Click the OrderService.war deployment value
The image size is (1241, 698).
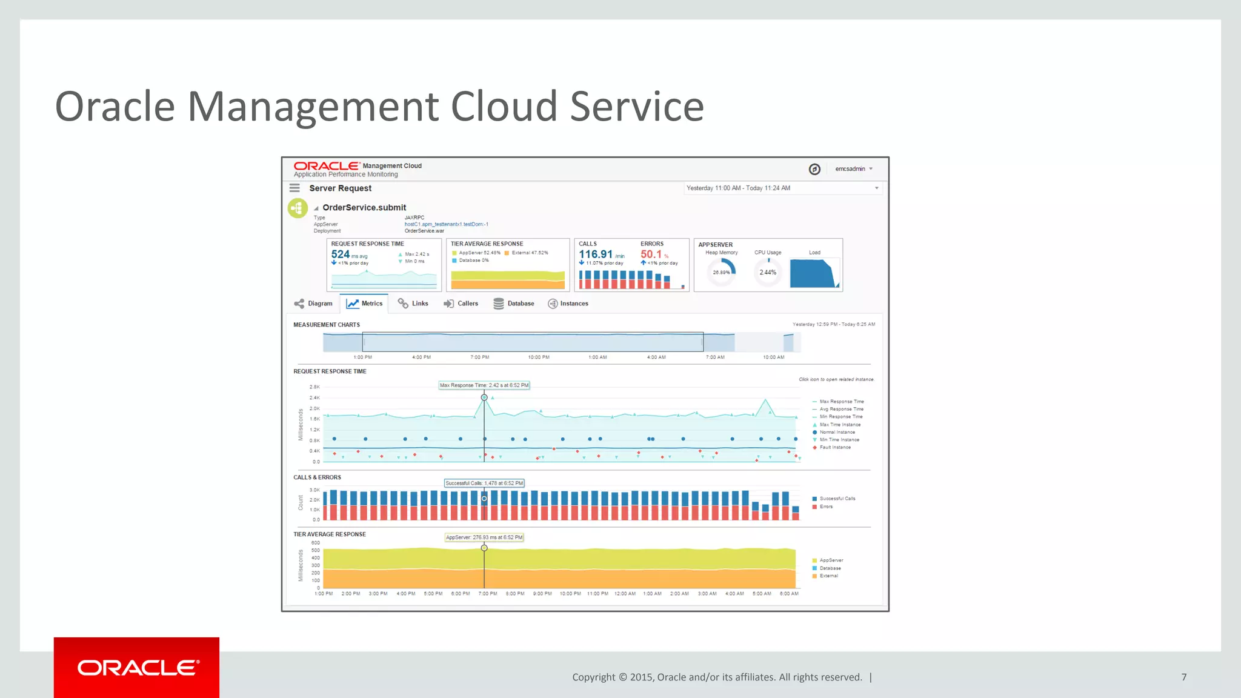(424, 231)
